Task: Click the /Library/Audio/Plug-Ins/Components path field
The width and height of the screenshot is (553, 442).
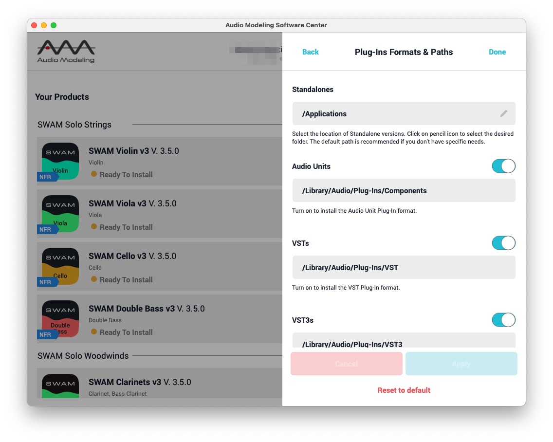Action: (x=404, y=190)
